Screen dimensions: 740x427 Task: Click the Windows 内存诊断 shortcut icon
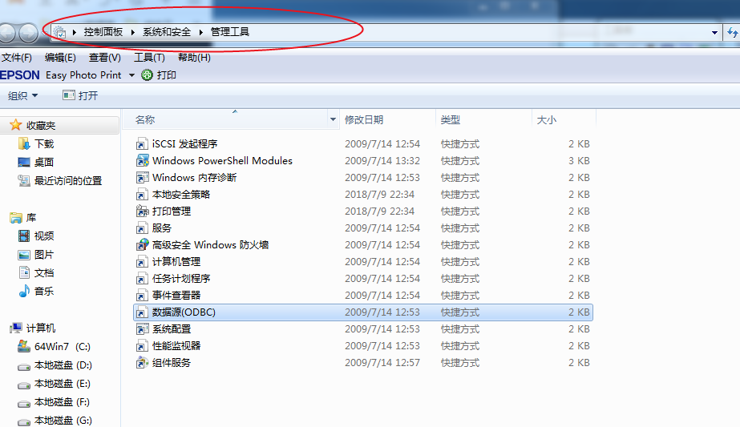pos(142,178)
